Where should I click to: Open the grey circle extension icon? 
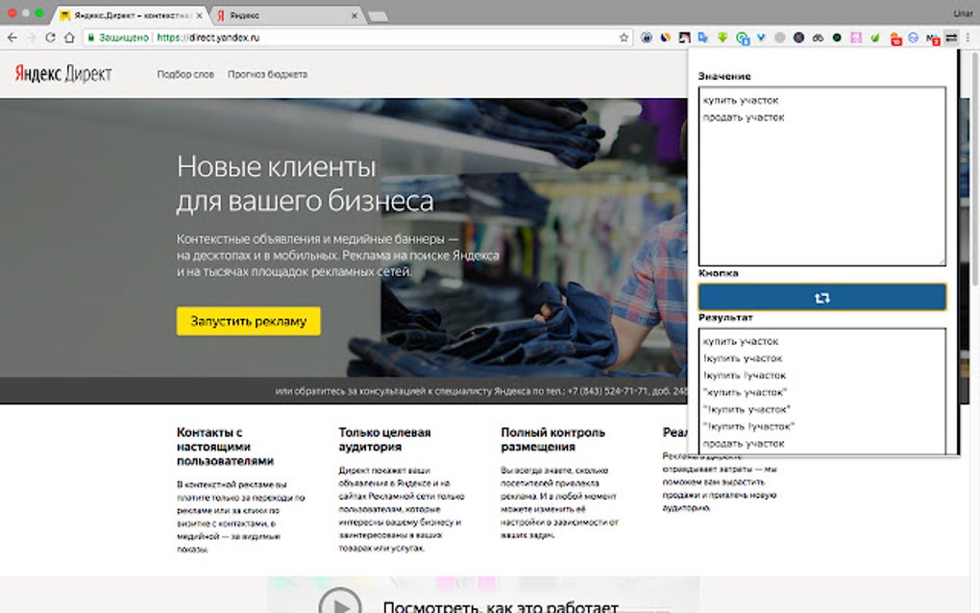[779, 37]
